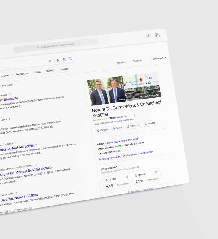Open the Suchfilter options
This screenshot has width=218, height=239.
click(137, 61)
